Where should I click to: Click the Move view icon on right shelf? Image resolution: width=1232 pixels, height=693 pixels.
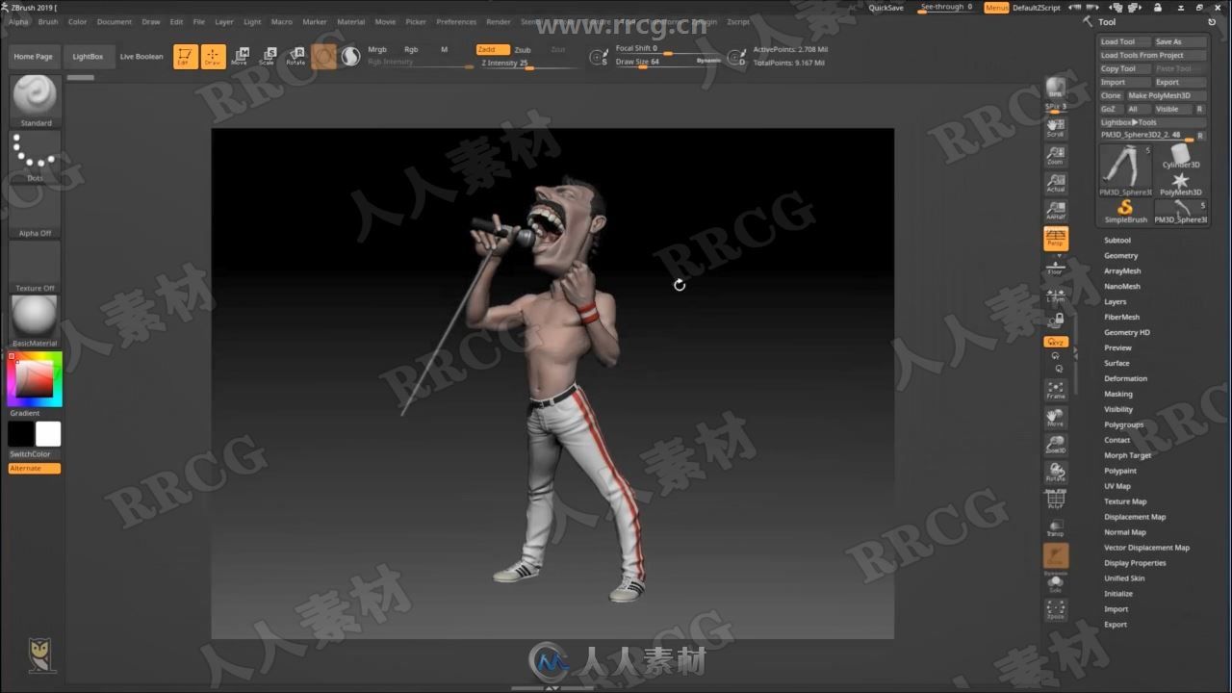point(1056,418)
